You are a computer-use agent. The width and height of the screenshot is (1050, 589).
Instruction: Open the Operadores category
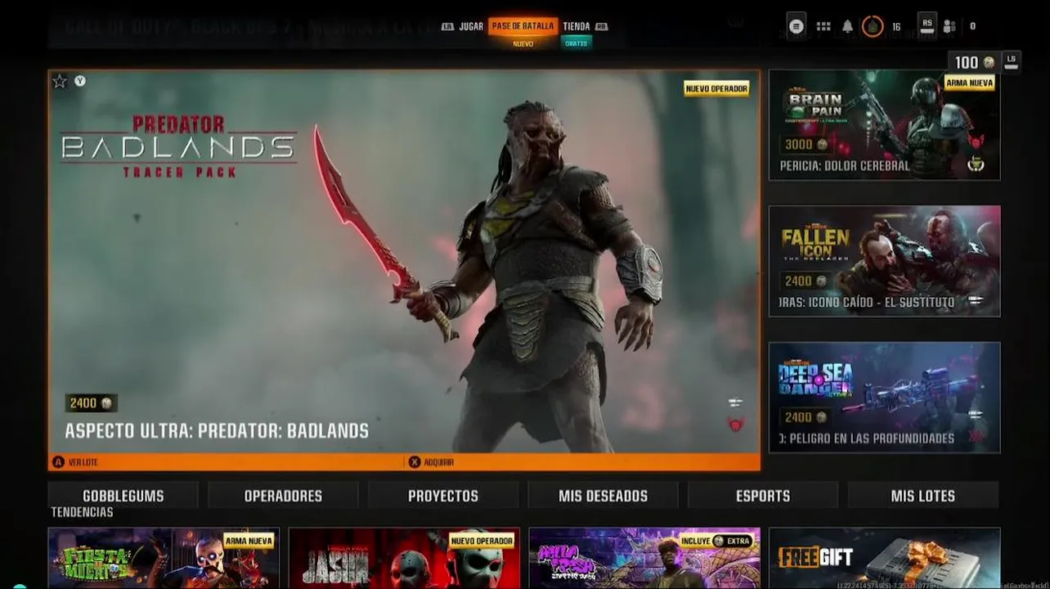(283, 496)
